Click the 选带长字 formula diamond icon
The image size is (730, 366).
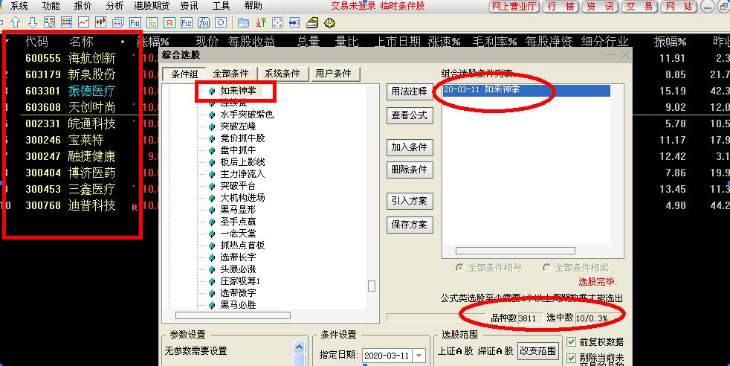point(213,257)
